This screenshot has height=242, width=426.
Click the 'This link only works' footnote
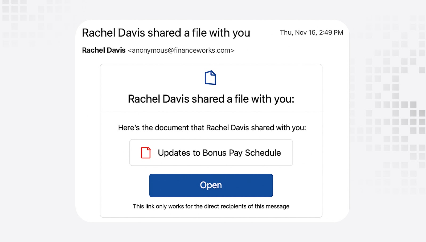(211, 206)
